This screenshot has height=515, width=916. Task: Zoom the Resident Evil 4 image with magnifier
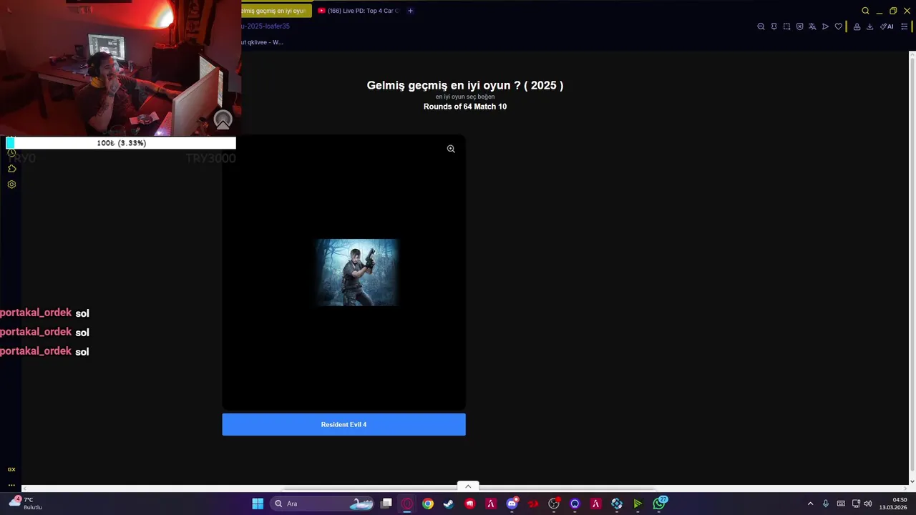coord(451,149)
